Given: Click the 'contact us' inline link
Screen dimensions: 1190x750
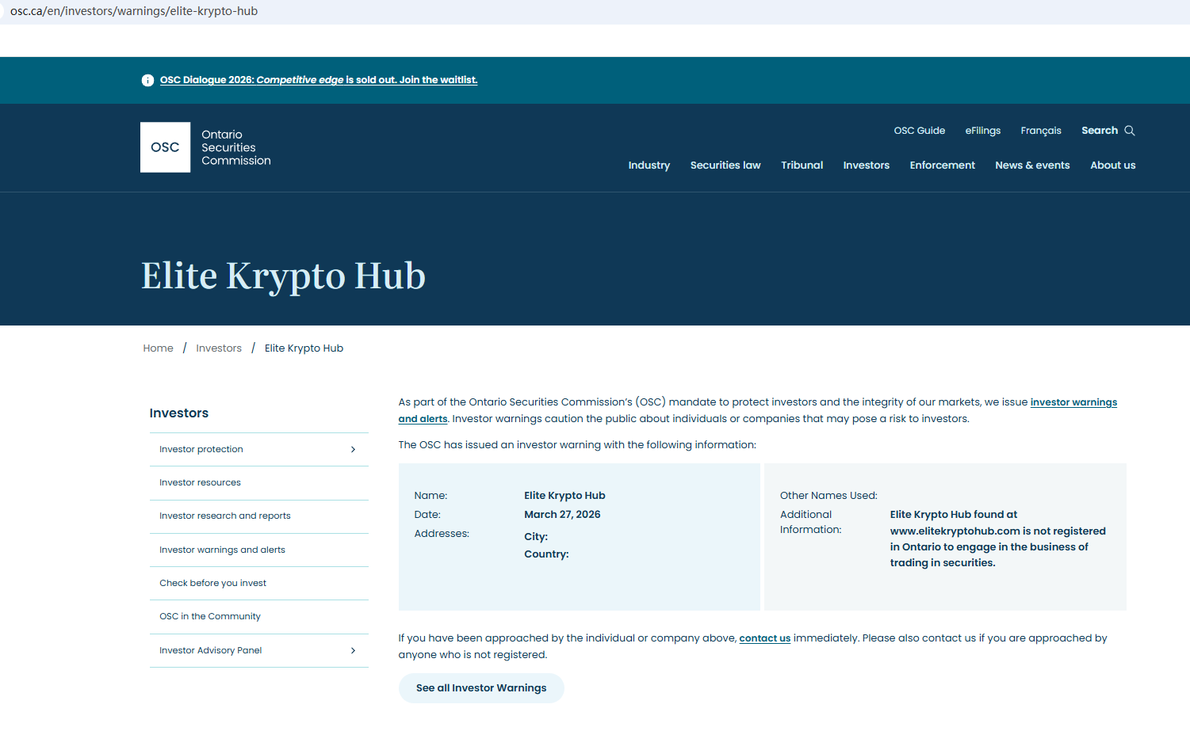Looking at the screenshot, I should (x=765, y=638).
